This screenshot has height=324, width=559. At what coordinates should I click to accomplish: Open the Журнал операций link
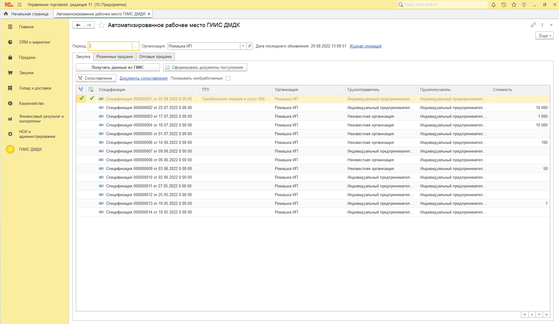(365, 46)
